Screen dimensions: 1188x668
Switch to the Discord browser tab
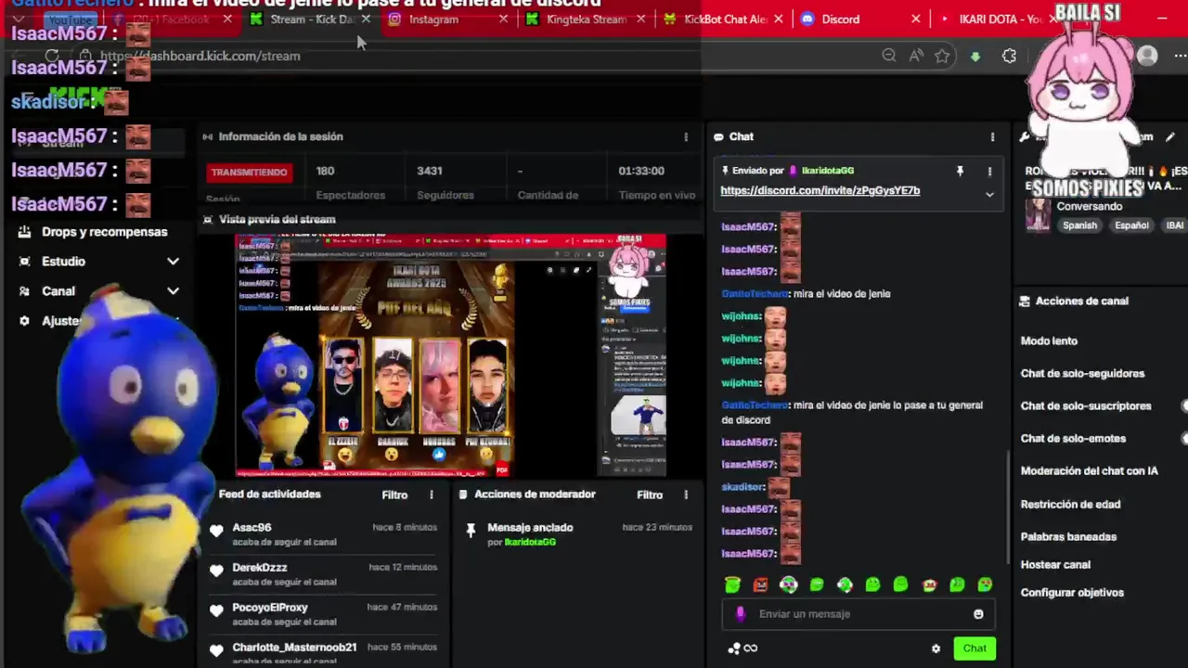pos(841,19)
